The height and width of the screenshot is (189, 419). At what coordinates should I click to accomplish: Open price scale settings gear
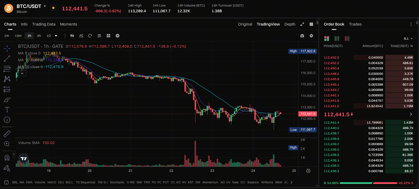click(308, 171)
